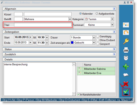
Task: Click the golden key icon
Action: coord(126,41)
